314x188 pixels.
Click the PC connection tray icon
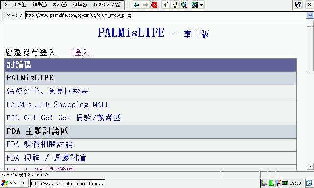click(264, 183)
